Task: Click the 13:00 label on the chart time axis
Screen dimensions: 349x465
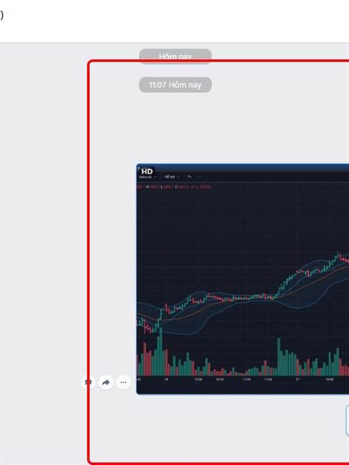Action: coord(246,380)
